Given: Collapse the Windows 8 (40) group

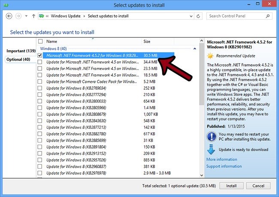Looking at the screenshot, I should pyautogui.click(x=195, y=49).
